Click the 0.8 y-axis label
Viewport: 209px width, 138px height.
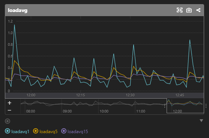pyautogui.click(x=10, y=45)
